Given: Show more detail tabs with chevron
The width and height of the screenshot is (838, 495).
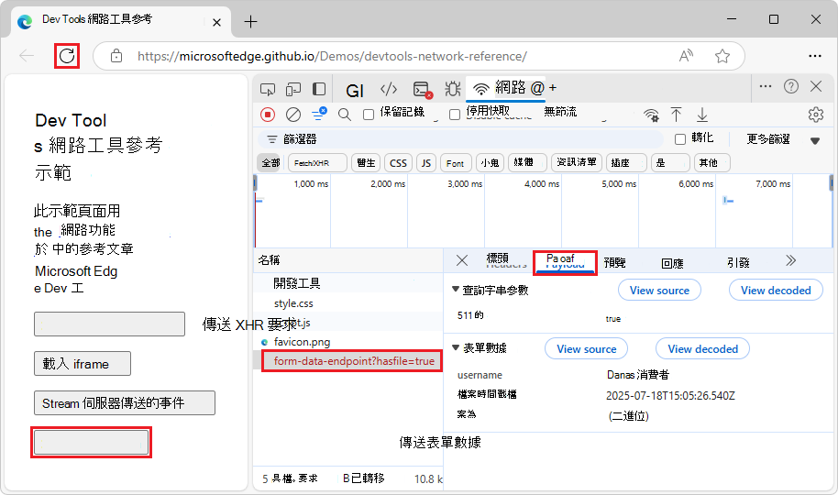Looking at the screenshot, I should pos(791,260).
